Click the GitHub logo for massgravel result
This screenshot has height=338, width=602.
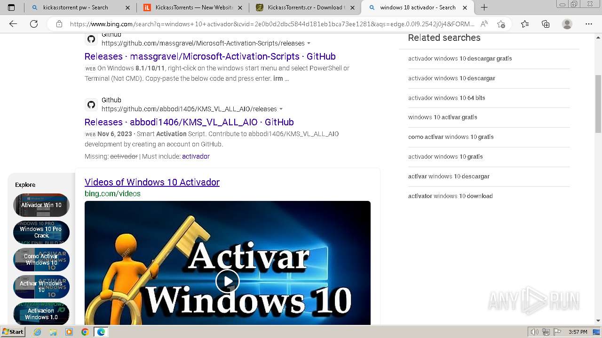91,39
